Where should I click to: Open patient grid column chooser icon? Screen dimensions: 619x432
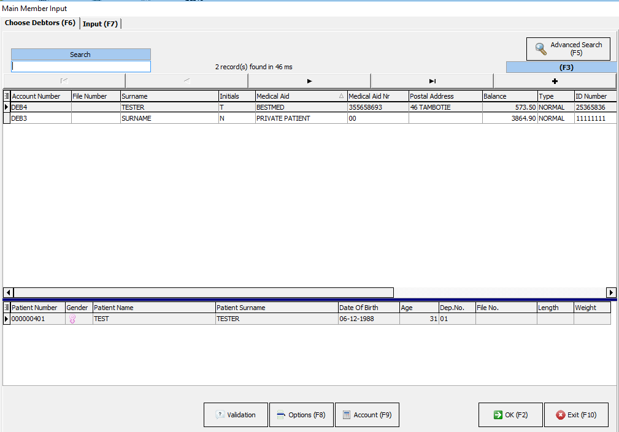[x=7, y=308]
